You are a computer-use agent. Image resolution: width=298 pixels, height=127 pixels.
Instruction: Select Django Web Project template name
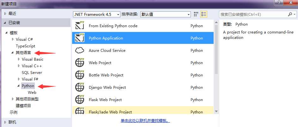click(x=107, y=88)
